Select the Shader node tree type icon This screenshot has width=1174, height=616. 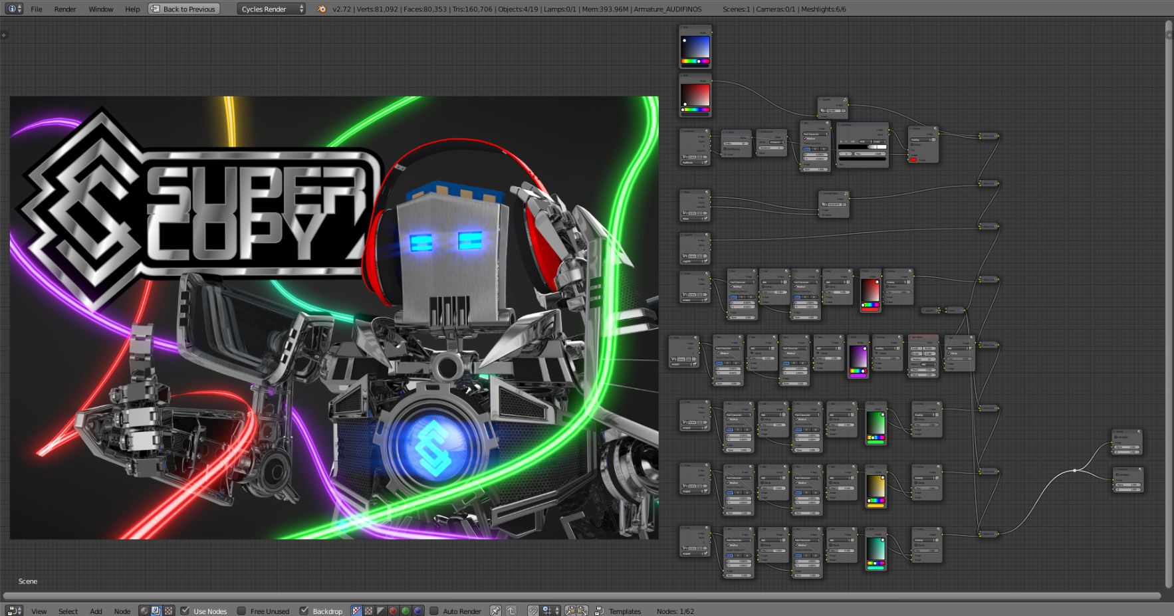click(144, 611)
